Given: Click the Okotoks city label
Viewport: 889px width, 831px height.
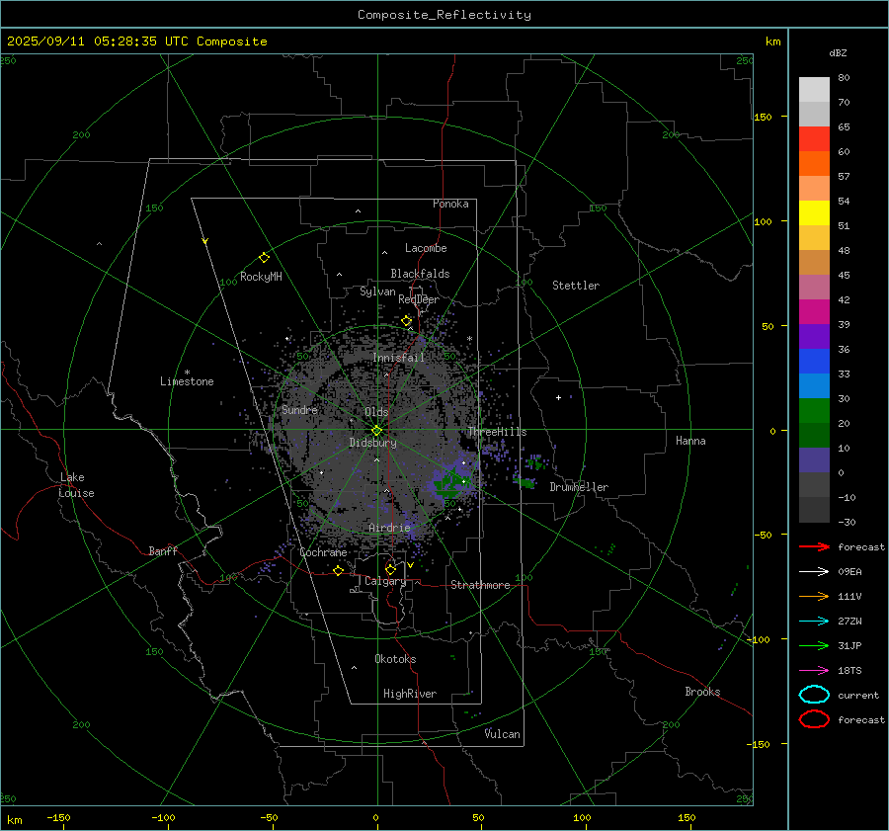Looking at the screenshot, I should click(395, 659).
